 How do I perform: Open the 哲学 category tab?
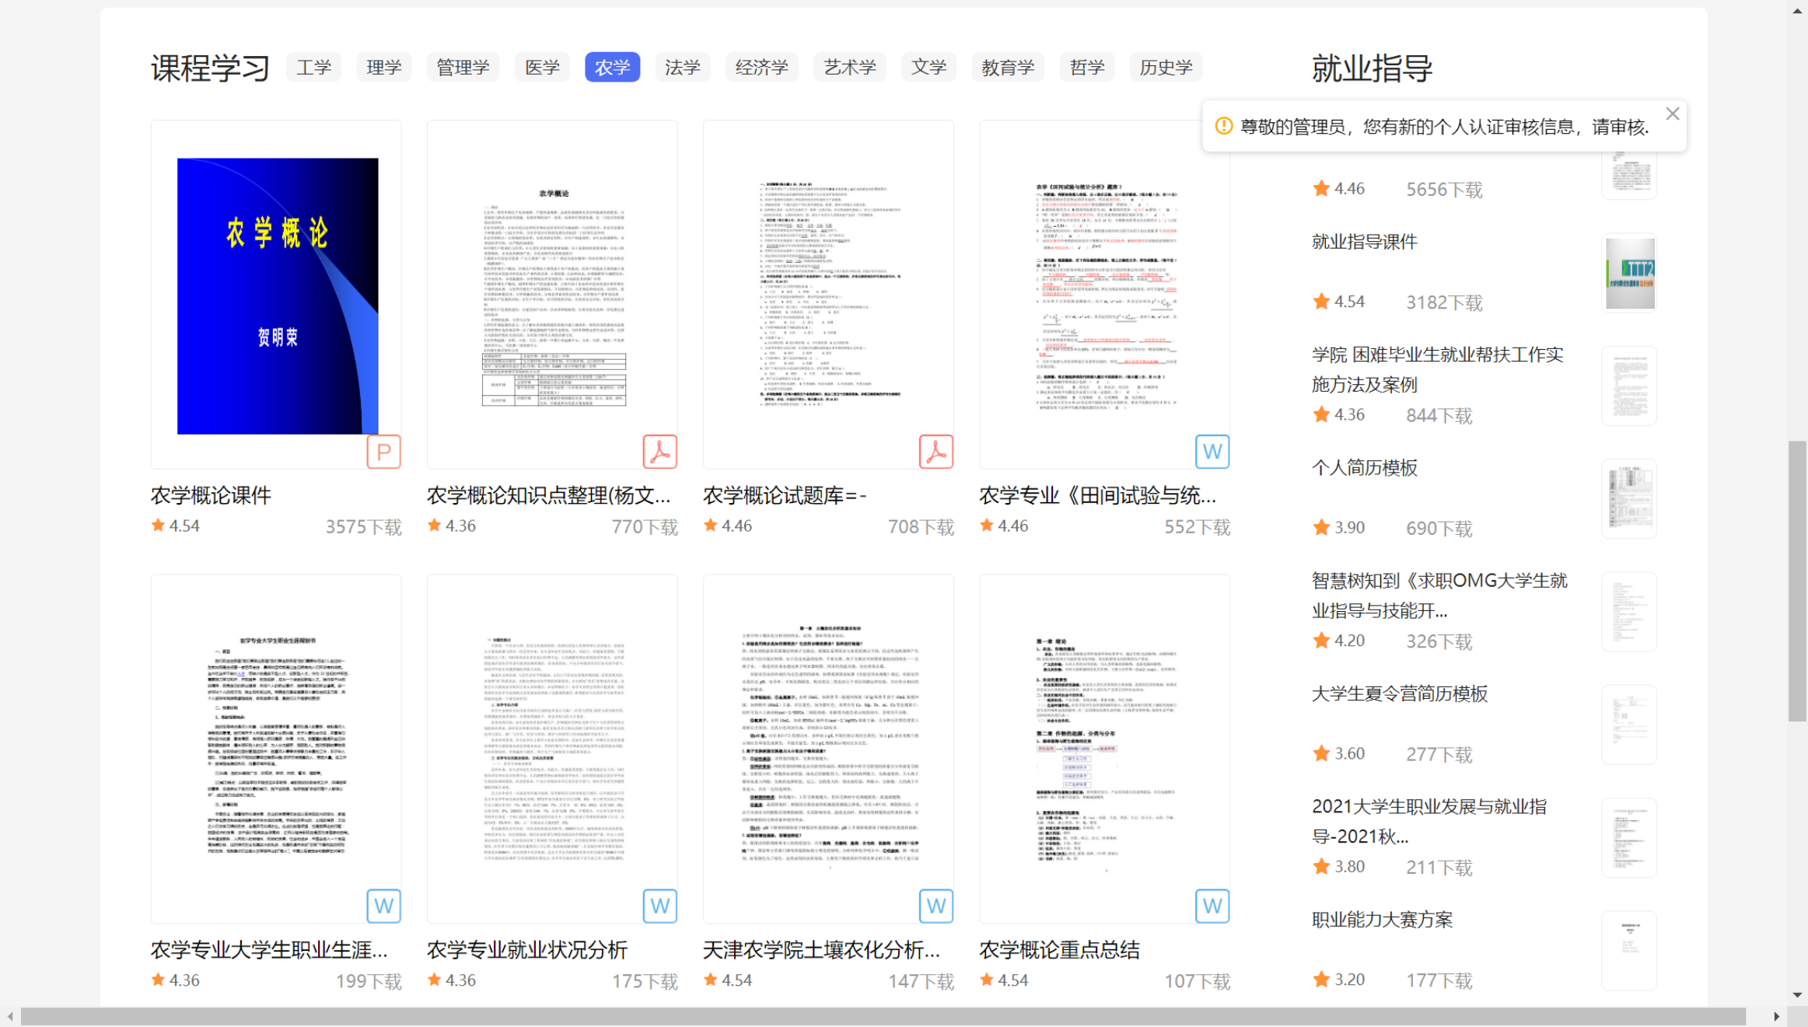click(x=1086, y=68)
